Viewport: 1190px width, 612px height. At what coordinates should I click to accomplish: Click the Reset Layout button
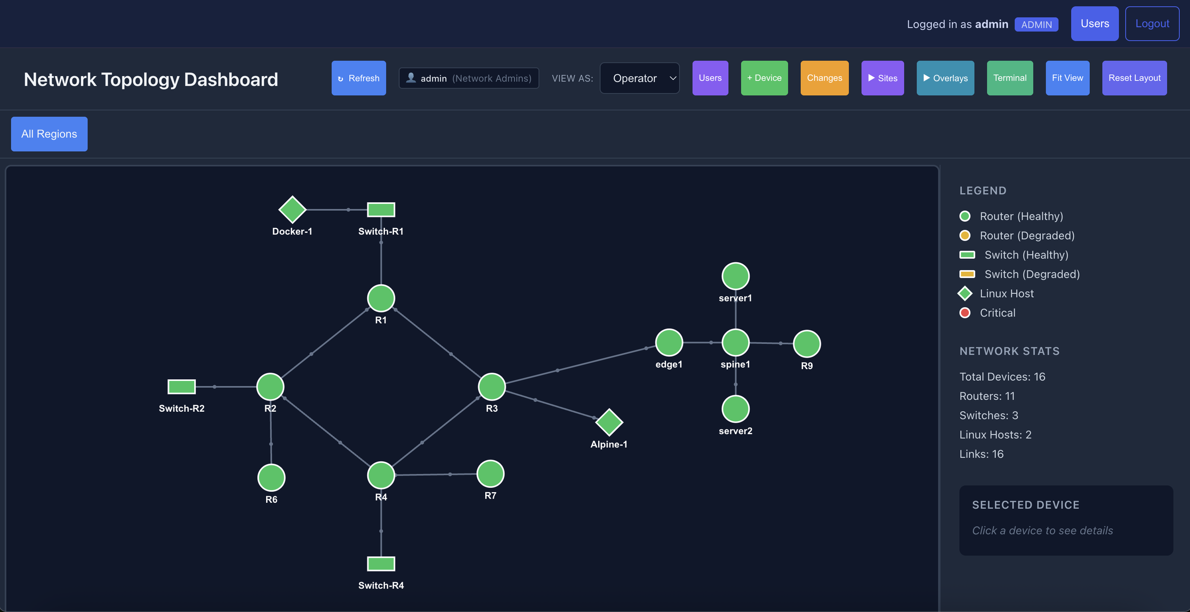pyautogui.click(x=1134, y=78)
